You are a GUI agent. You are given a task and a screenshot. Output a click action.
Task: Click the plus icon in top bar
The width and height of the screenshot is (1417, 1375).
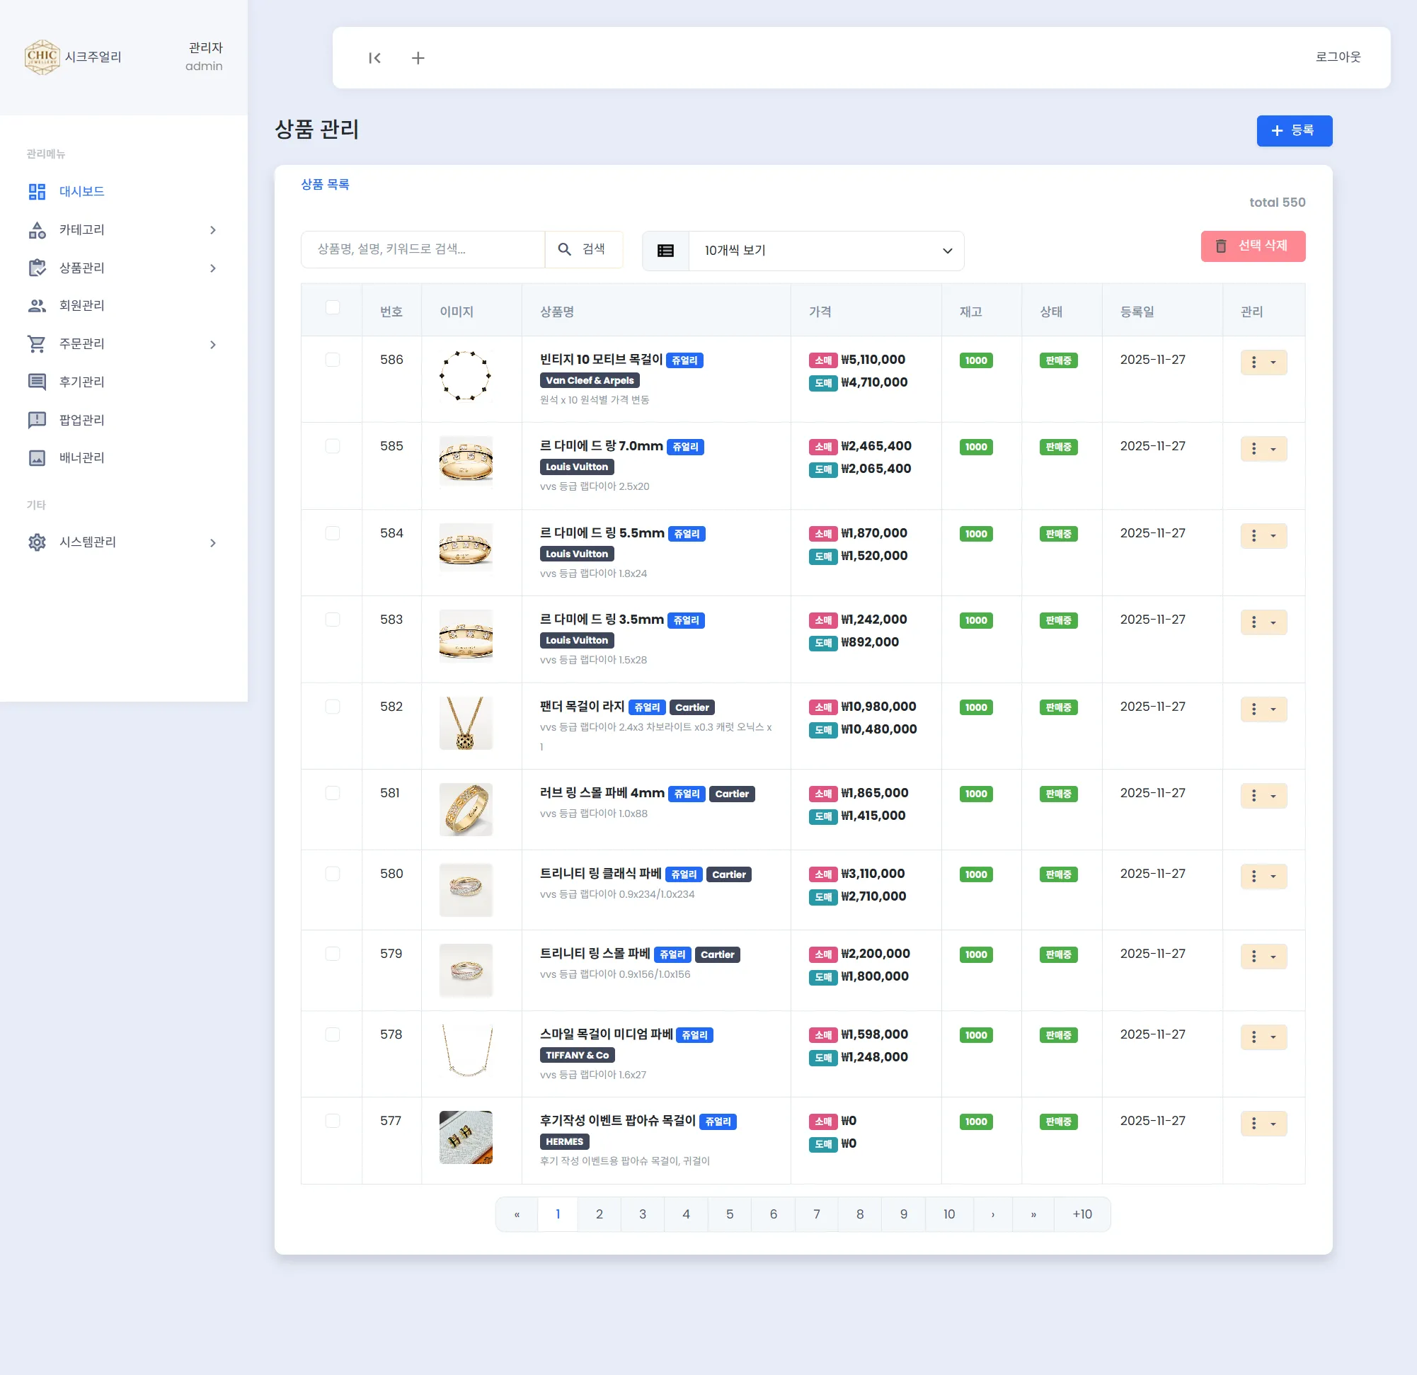(x=418, y=58)
